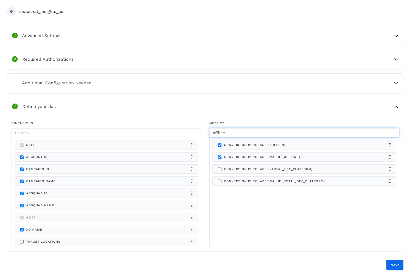Check Conversion Purchases (Total_Off_Platform) metric

tap(220, 169)
